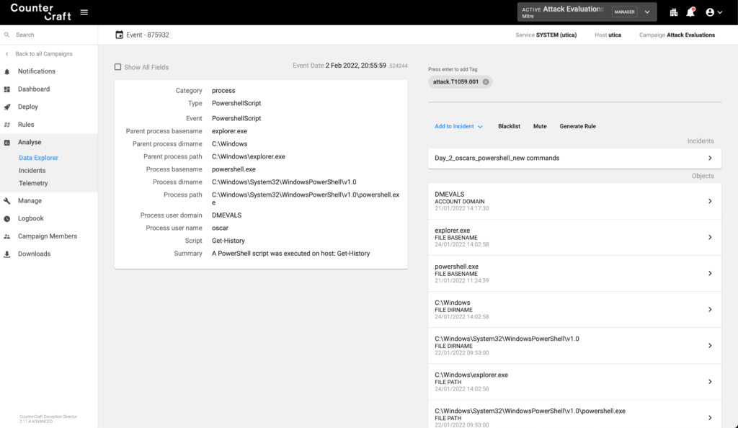Click the Generate Rule button
Image resolution: width=738 pixels, height=428 pixels.
(x=577, y=126)
